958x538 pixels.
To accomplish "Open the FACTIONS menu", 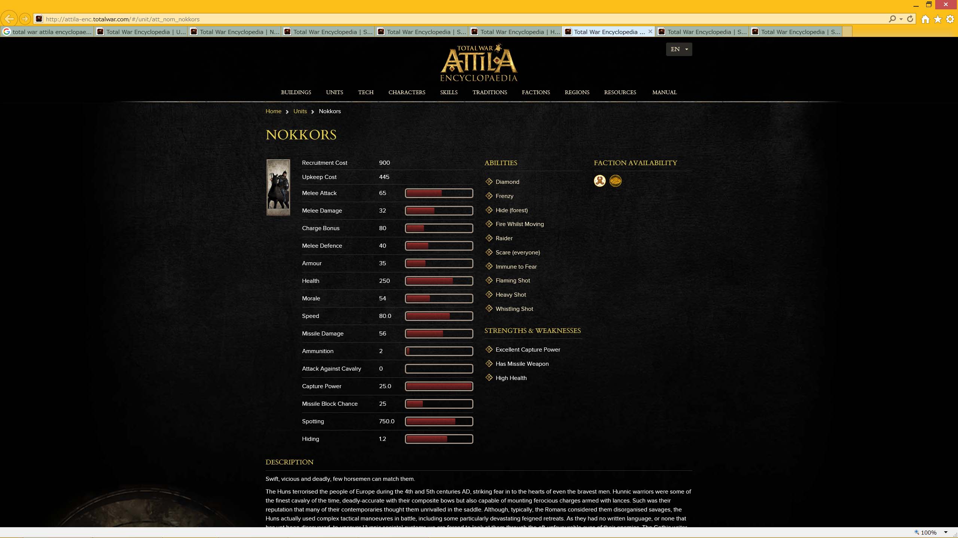I will tap(536, 92).
